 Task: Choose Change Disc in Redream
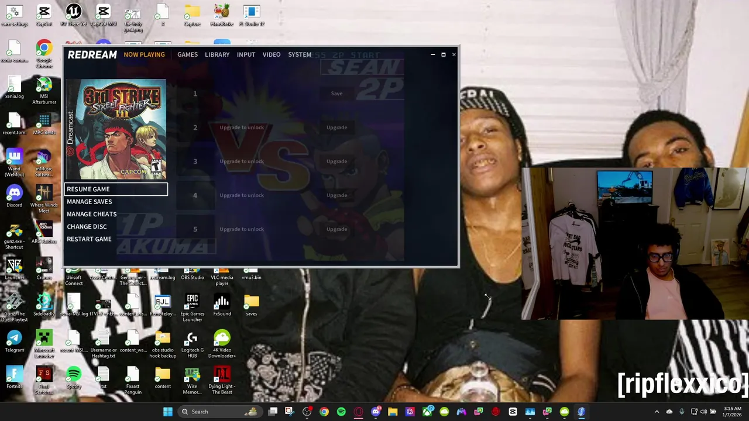pyautogui.click(x=87, y=226)
